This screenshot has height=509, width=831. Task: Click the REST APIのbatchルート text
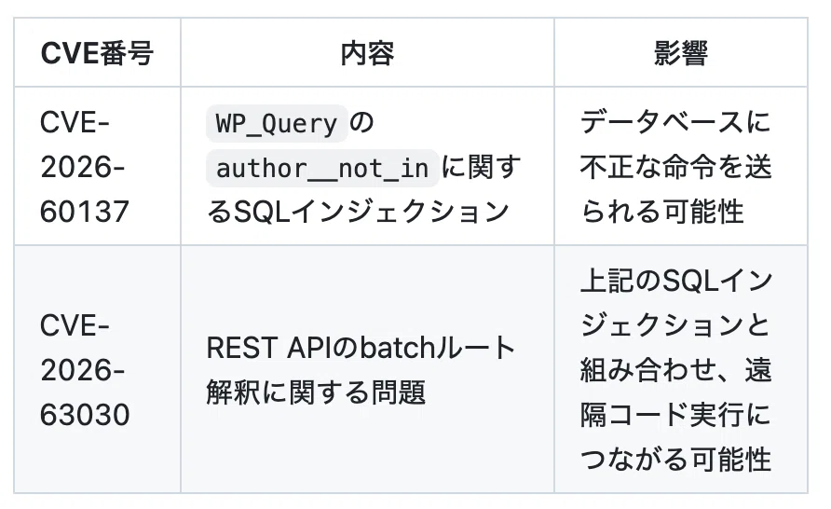tap(361, 348)
